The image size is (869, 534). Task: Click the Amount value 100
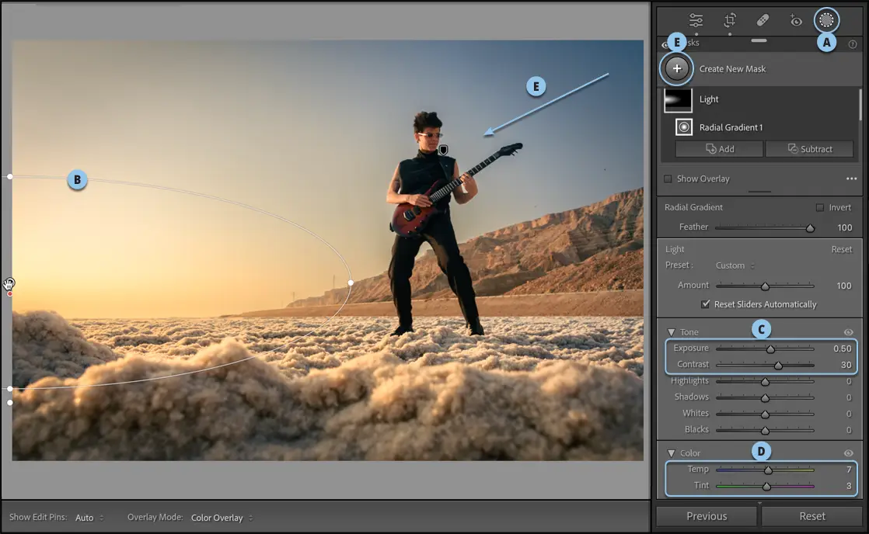click(843, 286)
